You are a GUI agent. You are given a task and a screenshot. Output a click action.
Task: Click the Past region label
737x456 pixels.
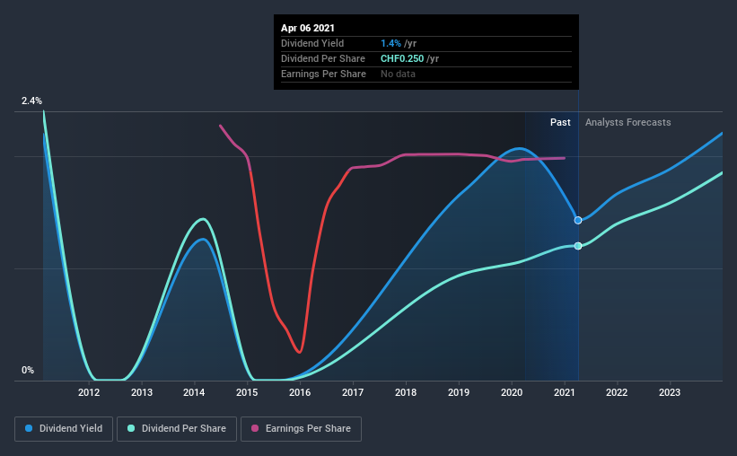click(560, 122)
